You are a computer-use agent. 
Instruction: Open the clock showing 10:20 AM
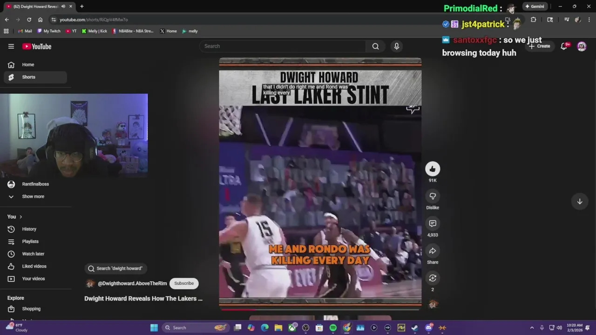(x=576, y=328)
